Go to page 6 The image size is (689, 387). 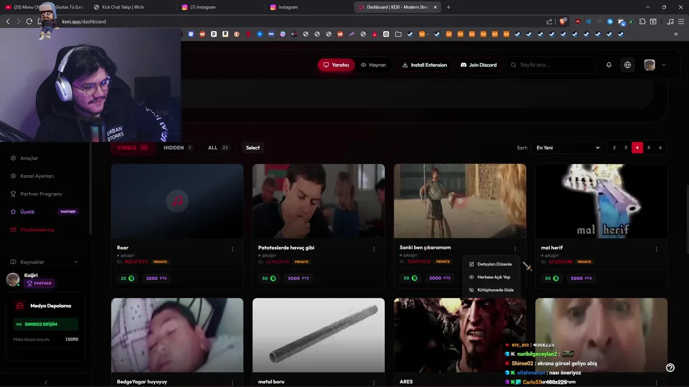click(660, 148)
